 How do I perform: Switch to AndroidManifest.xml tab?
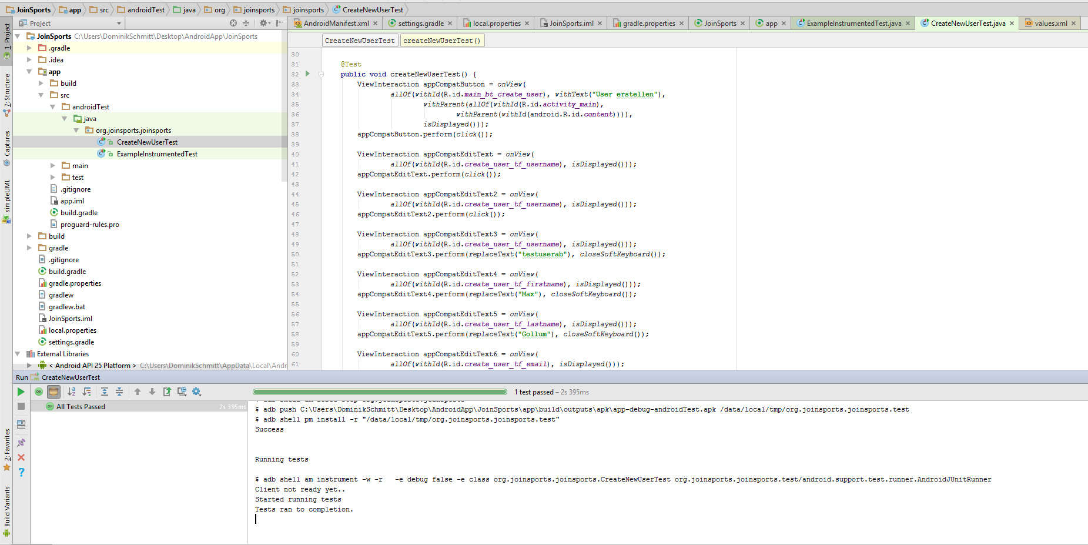point(336,24)
